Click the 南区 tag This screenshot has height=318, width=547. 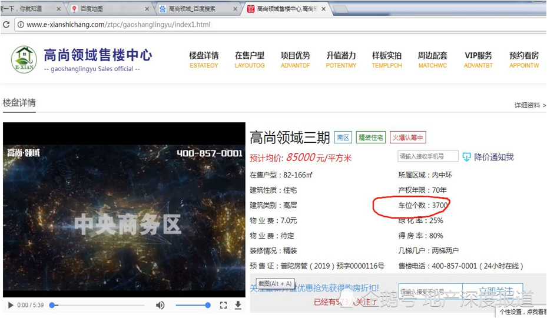pyautogui.click(x=343, y=138)
